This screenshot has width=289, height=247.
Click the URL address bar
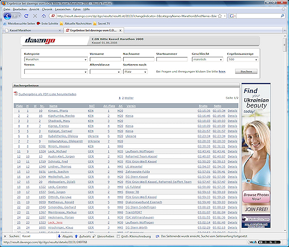(x=137, y=16)
